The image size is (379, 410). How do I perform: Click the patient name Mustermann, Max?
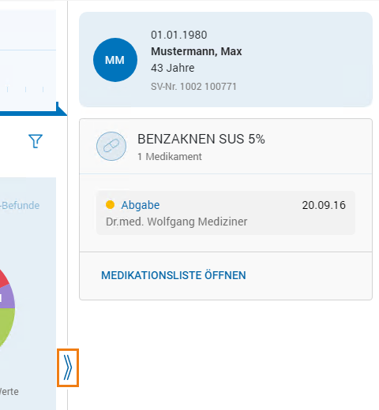click(197, 51)
